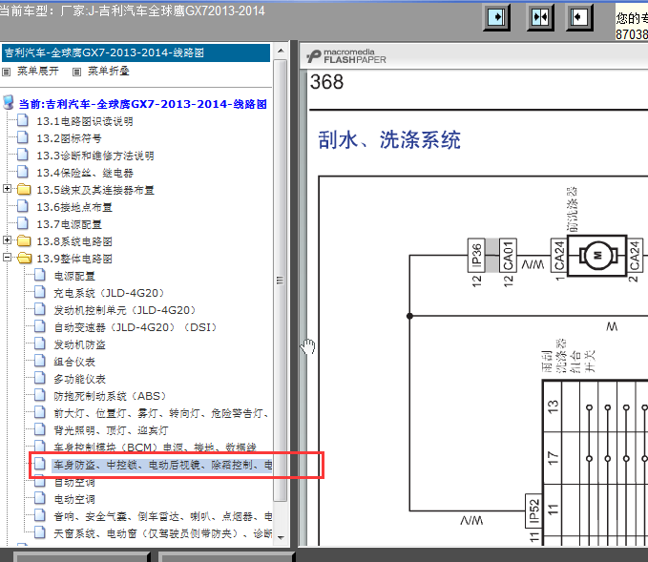
Task: Open 13.6接地点布置 page
Action: point(74,207)
